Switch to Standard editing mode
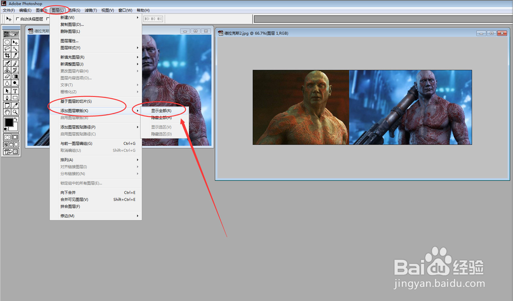513x301 pixels. tap(7, 137)
